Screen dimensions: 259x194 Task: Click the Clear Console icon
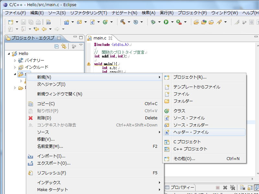pos(242,188)
